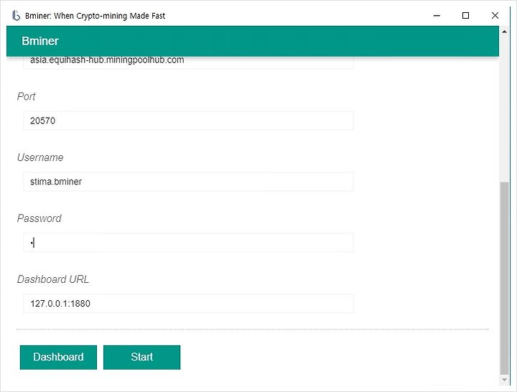
Task: Click the pool host field asia.equihash-hub.miningpoolhub.com
Action: point(188,62)
